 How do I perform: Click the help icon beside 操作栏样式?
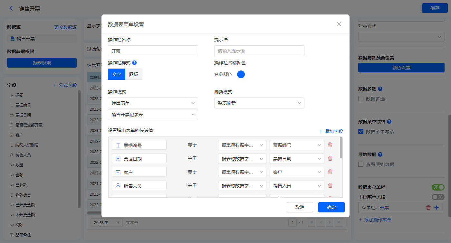[x=134, y=63]
